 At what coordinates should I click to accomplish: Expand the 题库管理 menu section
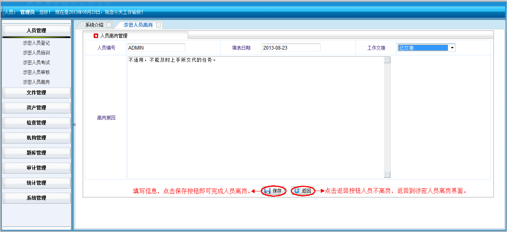click(x=36, y=153)
